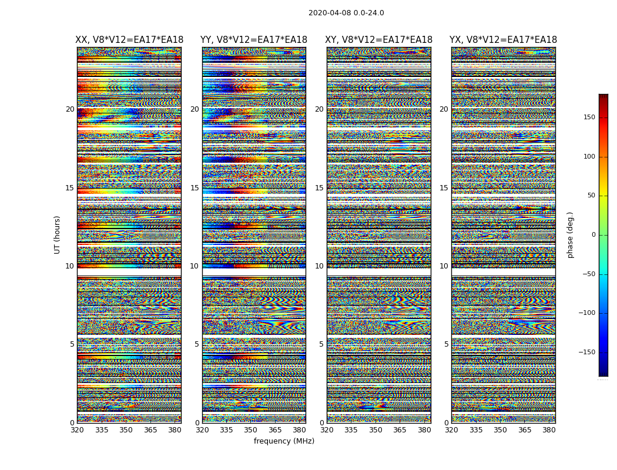Click the 'UT (hours)' y-axis label
This screenshot has height=470, width=617.
pyautogui.click(x=57, y=235)
